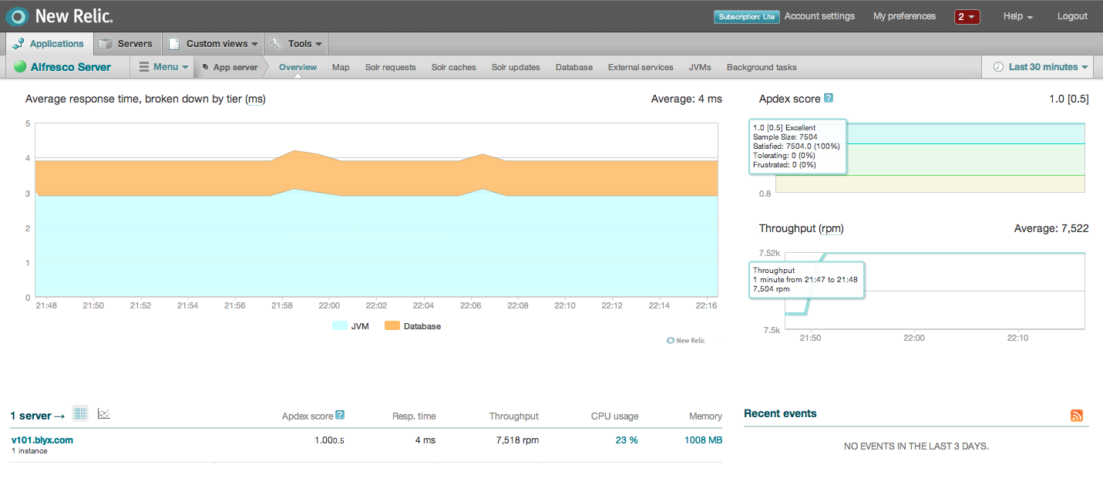Click the CPU usage column header
The image size is (1103, 485).
[x=615, y=416]
